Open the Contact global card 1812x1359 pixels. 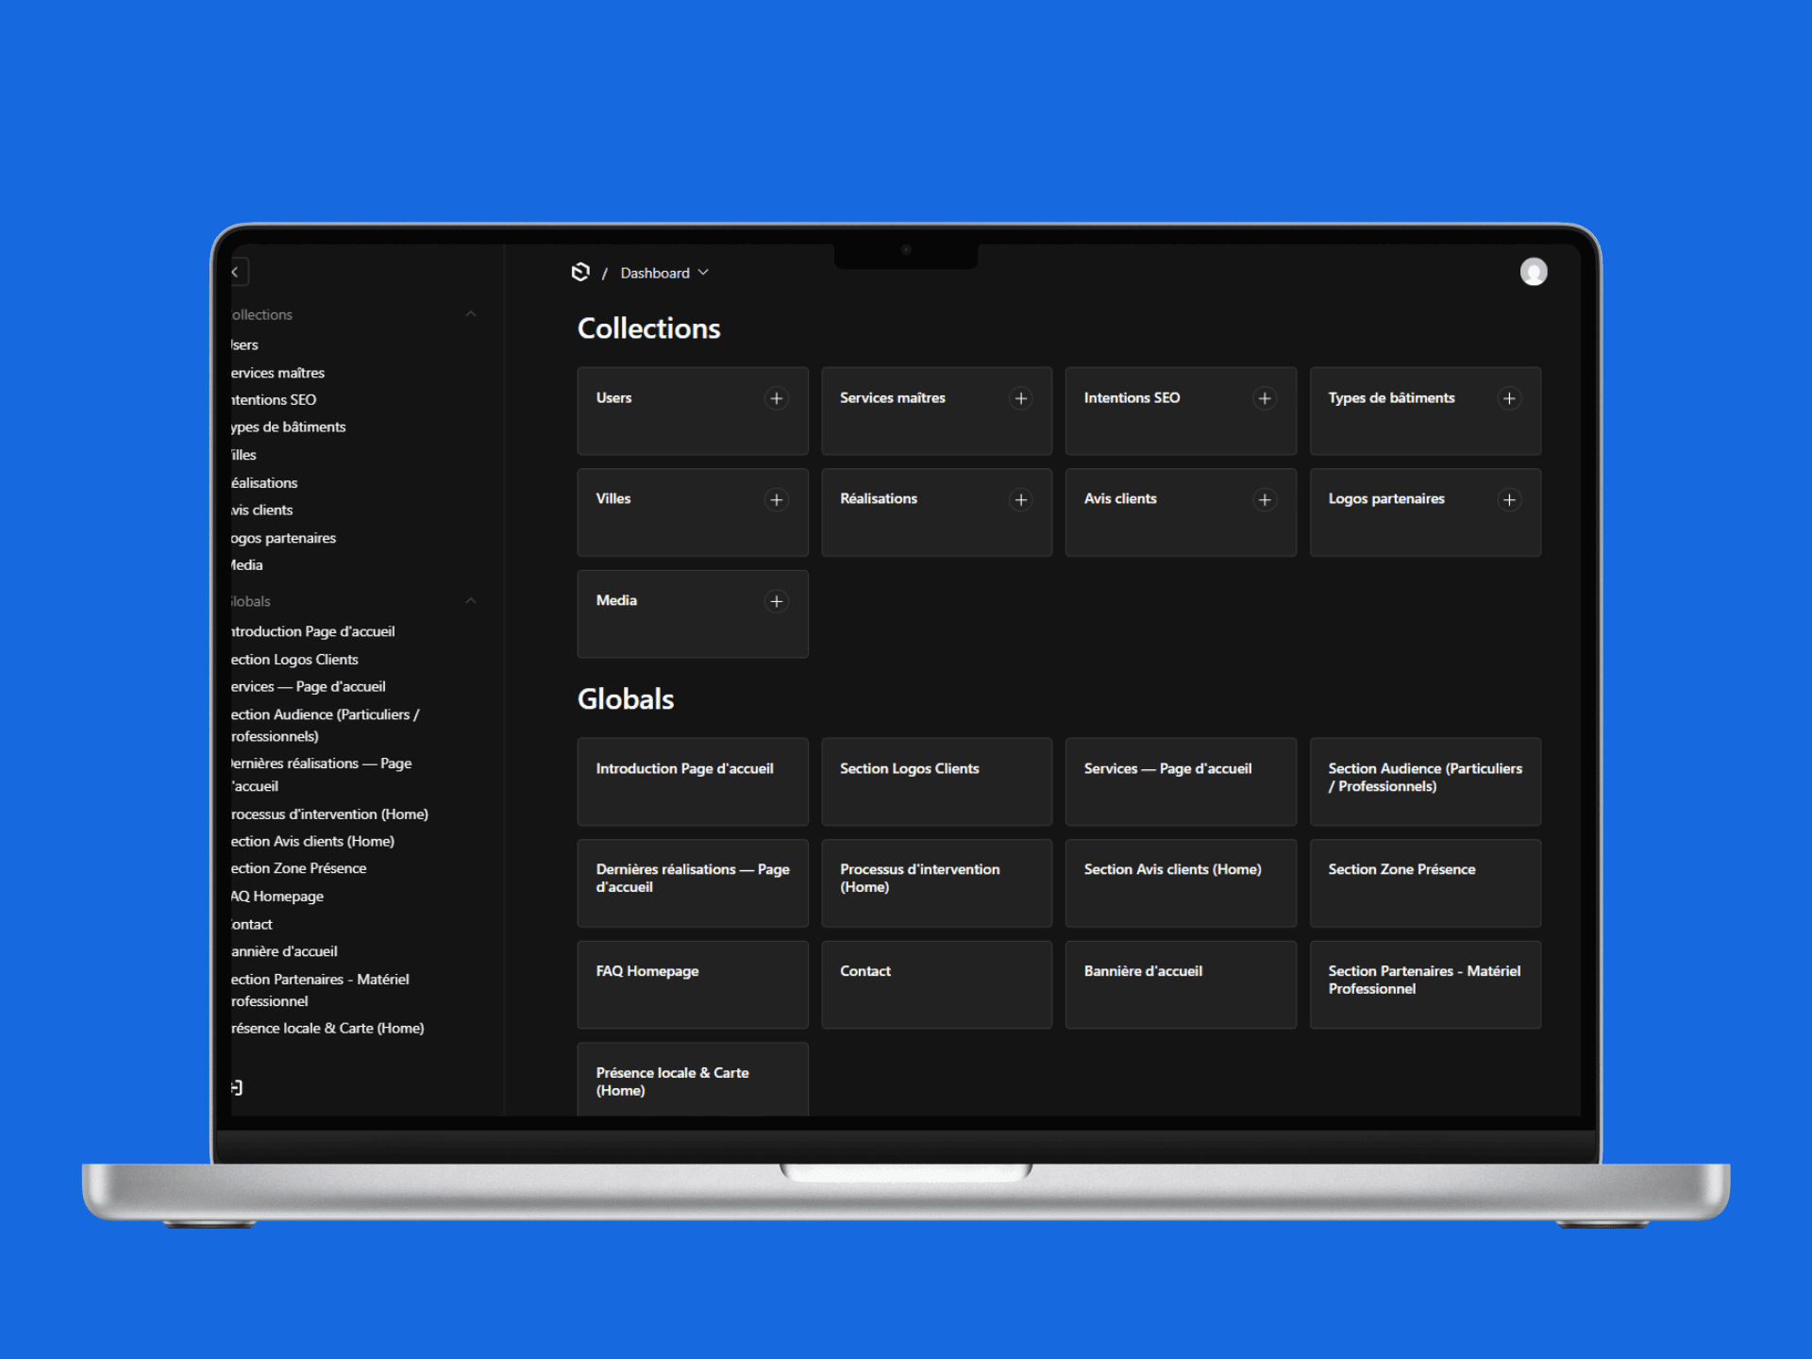(x=936, y=984)
